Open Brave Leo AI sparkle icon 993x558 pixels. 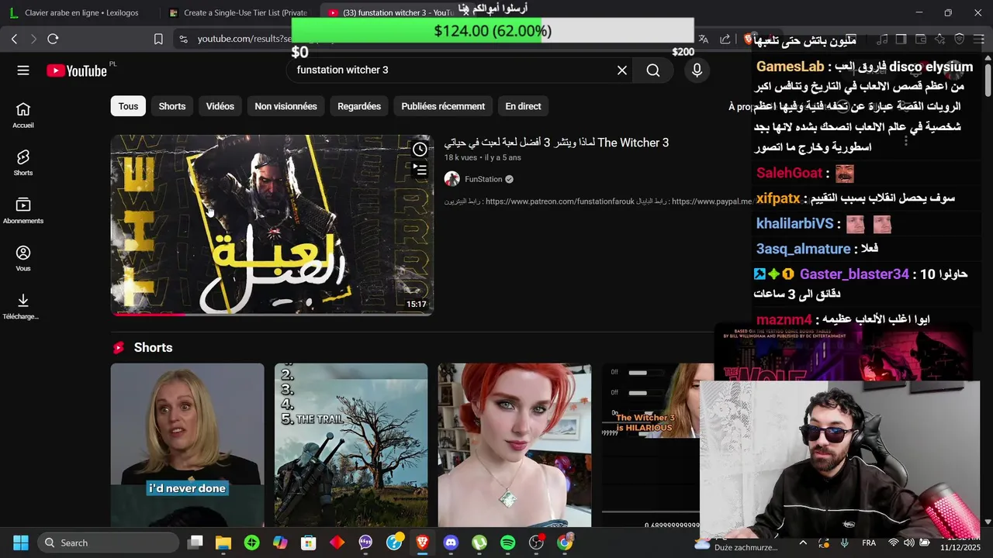939,39
